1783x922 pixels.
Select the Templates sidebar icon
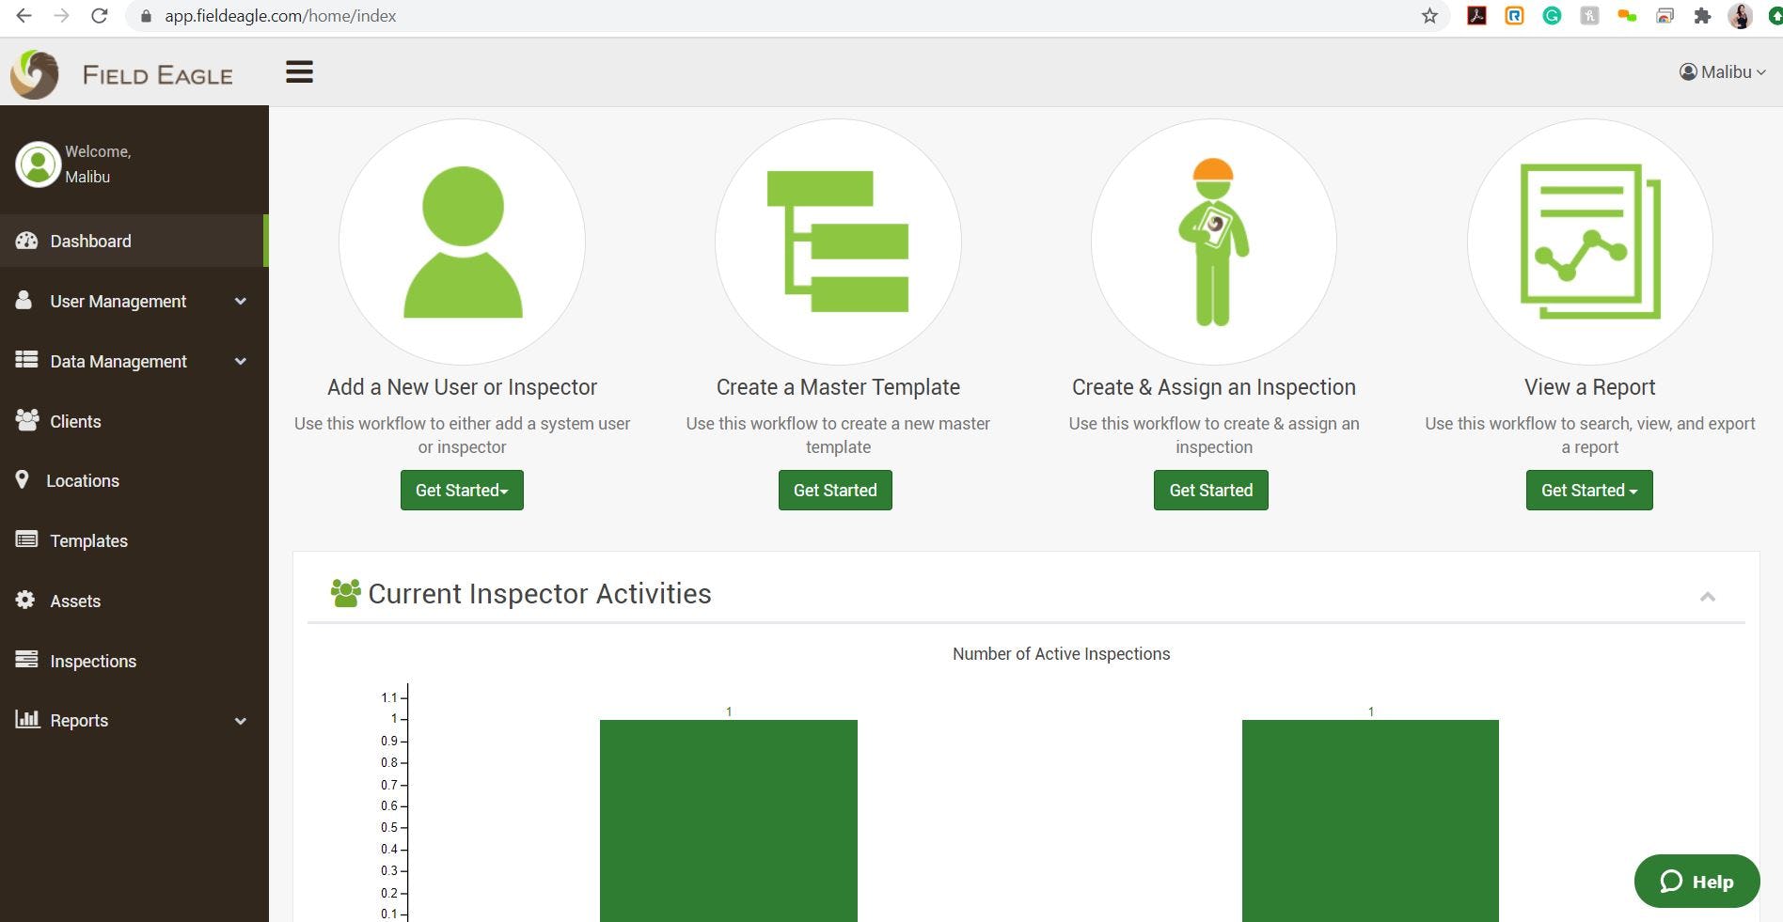point(25,540)
